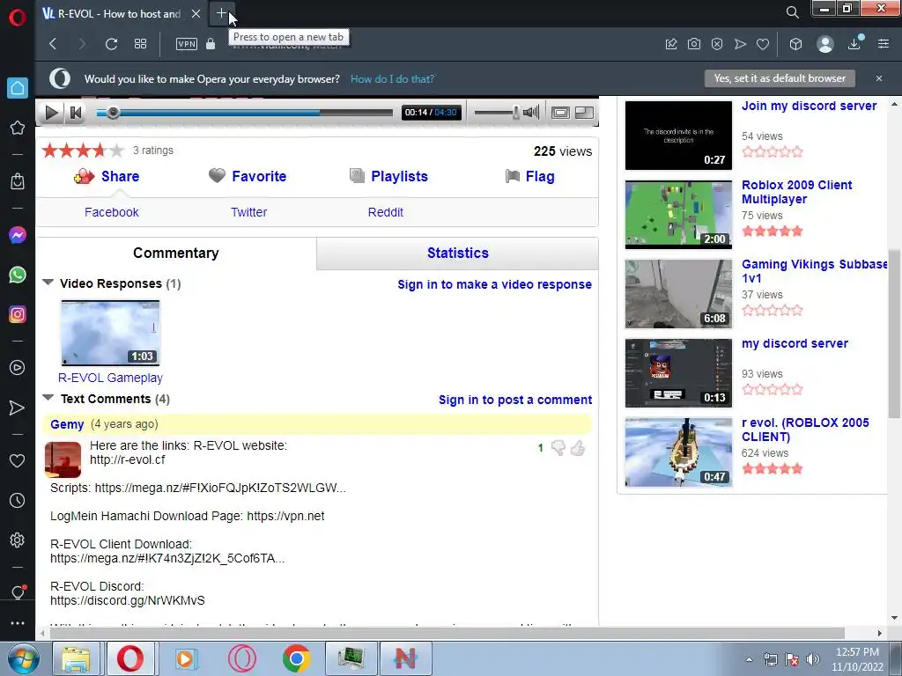Open the snapshot camera tool

point(694,44)
